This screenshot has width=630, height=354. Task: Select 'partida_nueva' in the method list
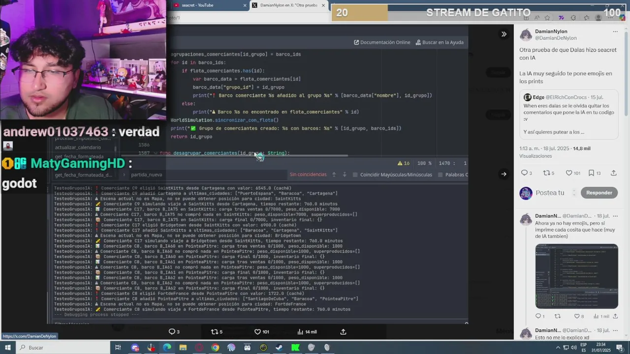click(147, 175)
